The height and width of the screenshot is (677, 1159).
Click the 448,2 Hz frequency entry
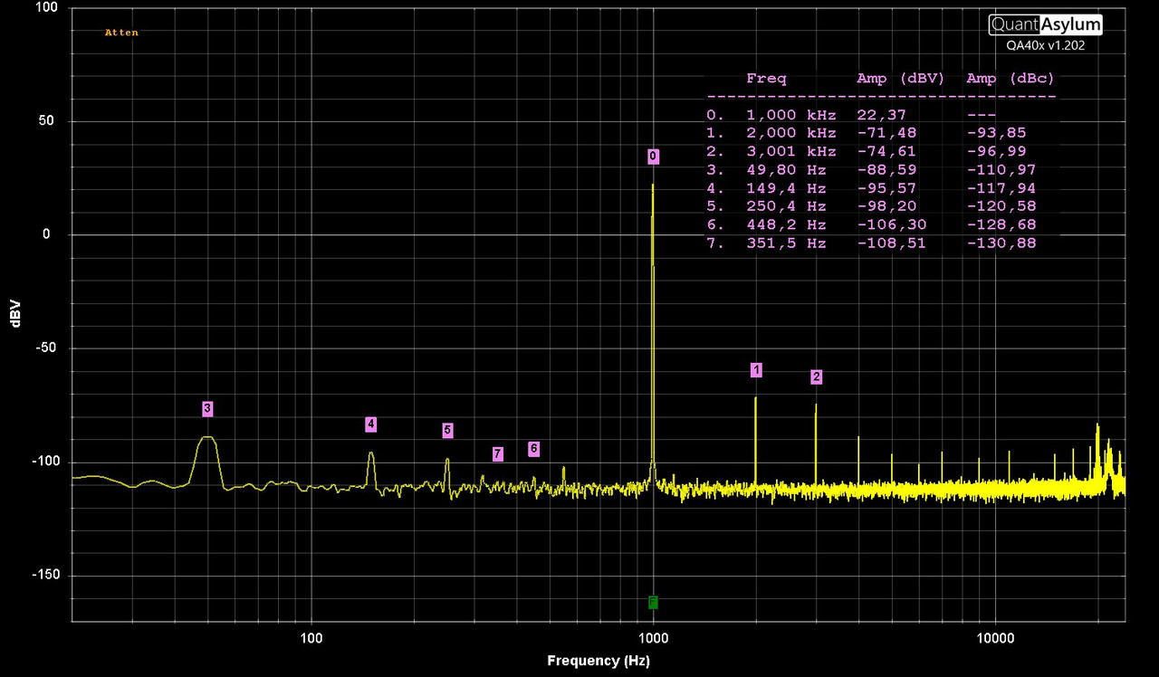coord(787,224)
